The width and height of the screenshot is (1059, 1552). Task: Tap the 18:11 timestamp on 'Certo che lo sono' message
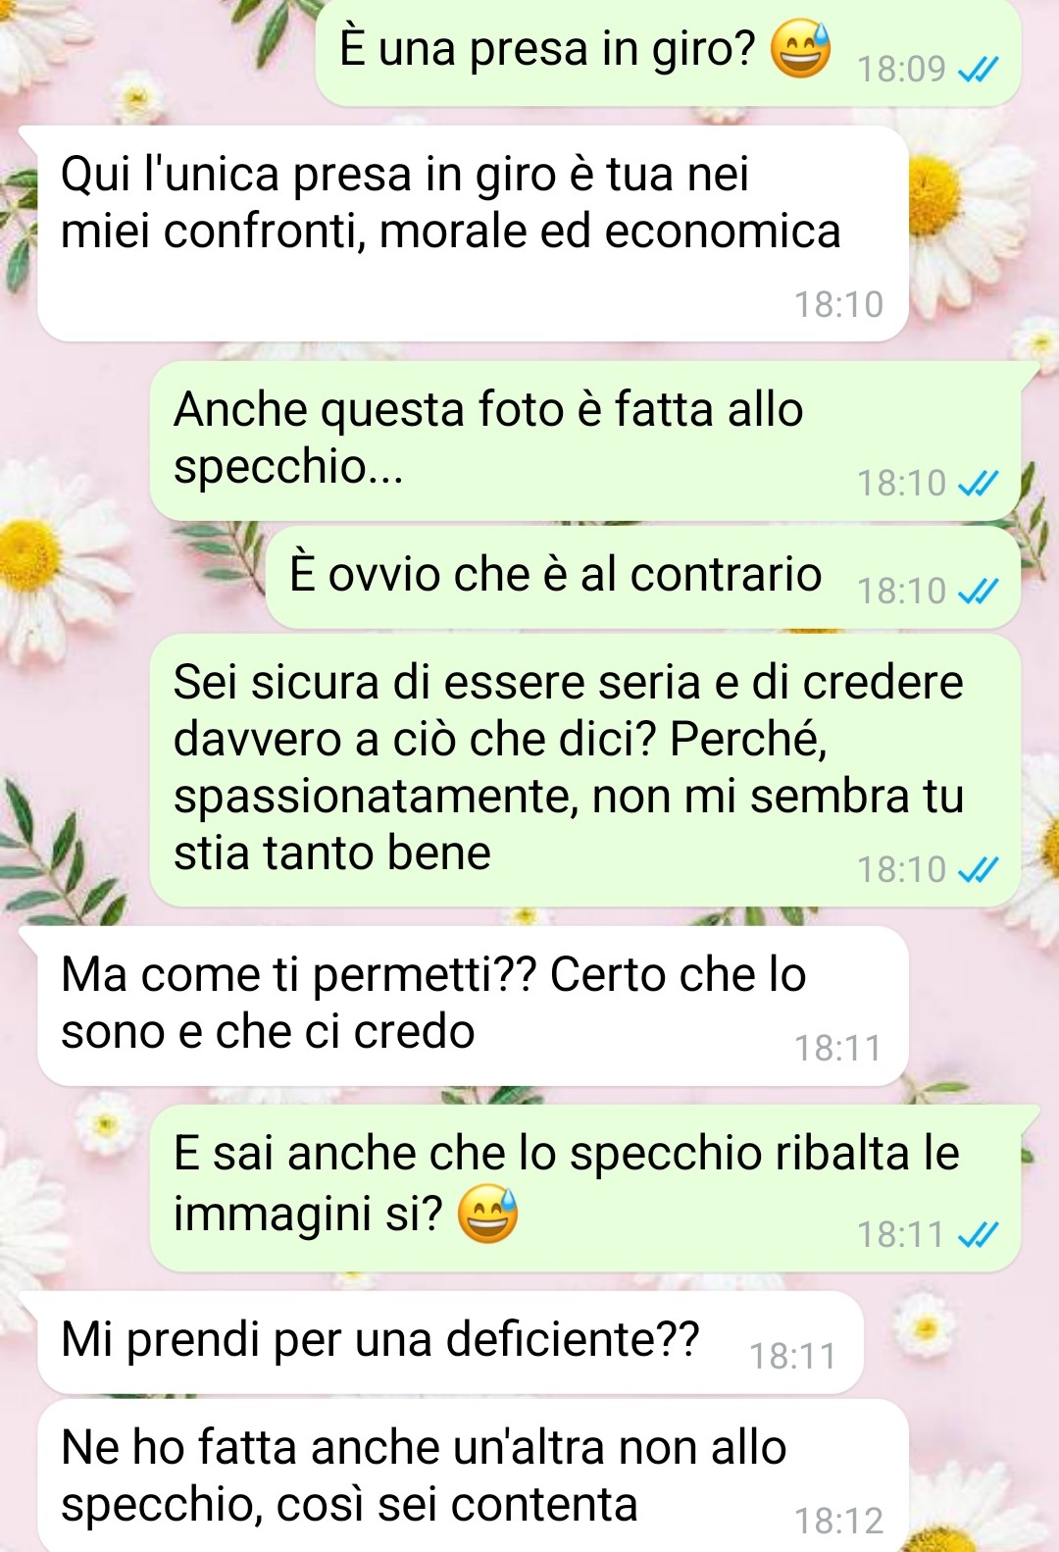pos(838,1049)
